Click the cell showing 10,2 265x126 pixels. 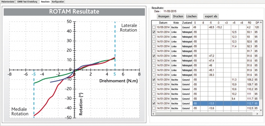235,94
